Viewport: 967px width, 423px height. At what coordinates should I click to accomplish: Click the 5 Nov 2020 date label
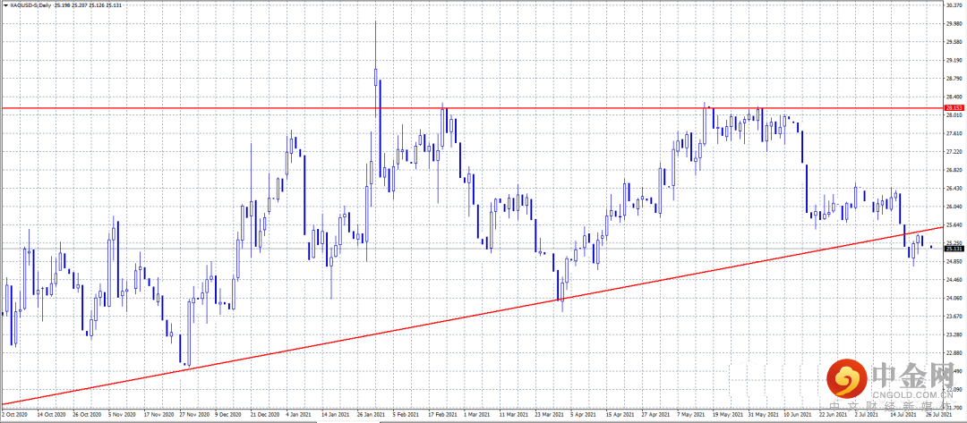tap(123, 414)
